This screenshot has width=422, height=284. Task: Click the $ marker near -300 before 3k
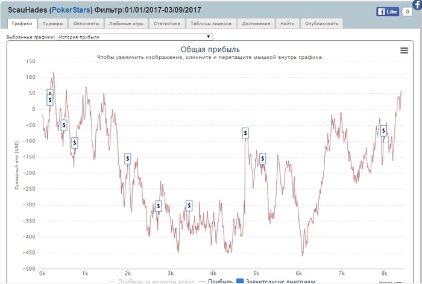[x=159, y=206]
